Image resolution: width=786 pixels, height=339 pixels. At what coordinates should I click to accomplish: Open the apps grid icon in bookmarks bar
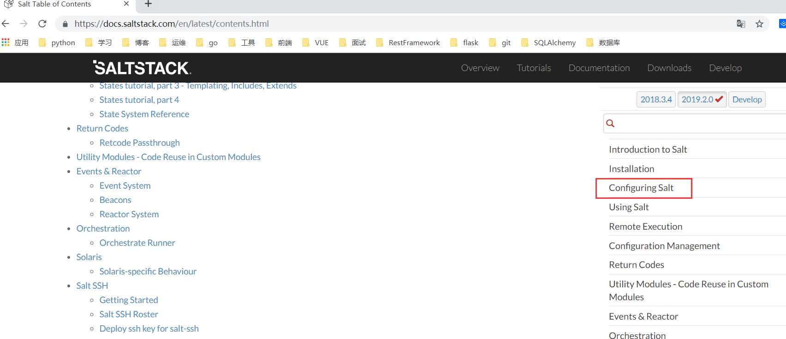(6, 42)
